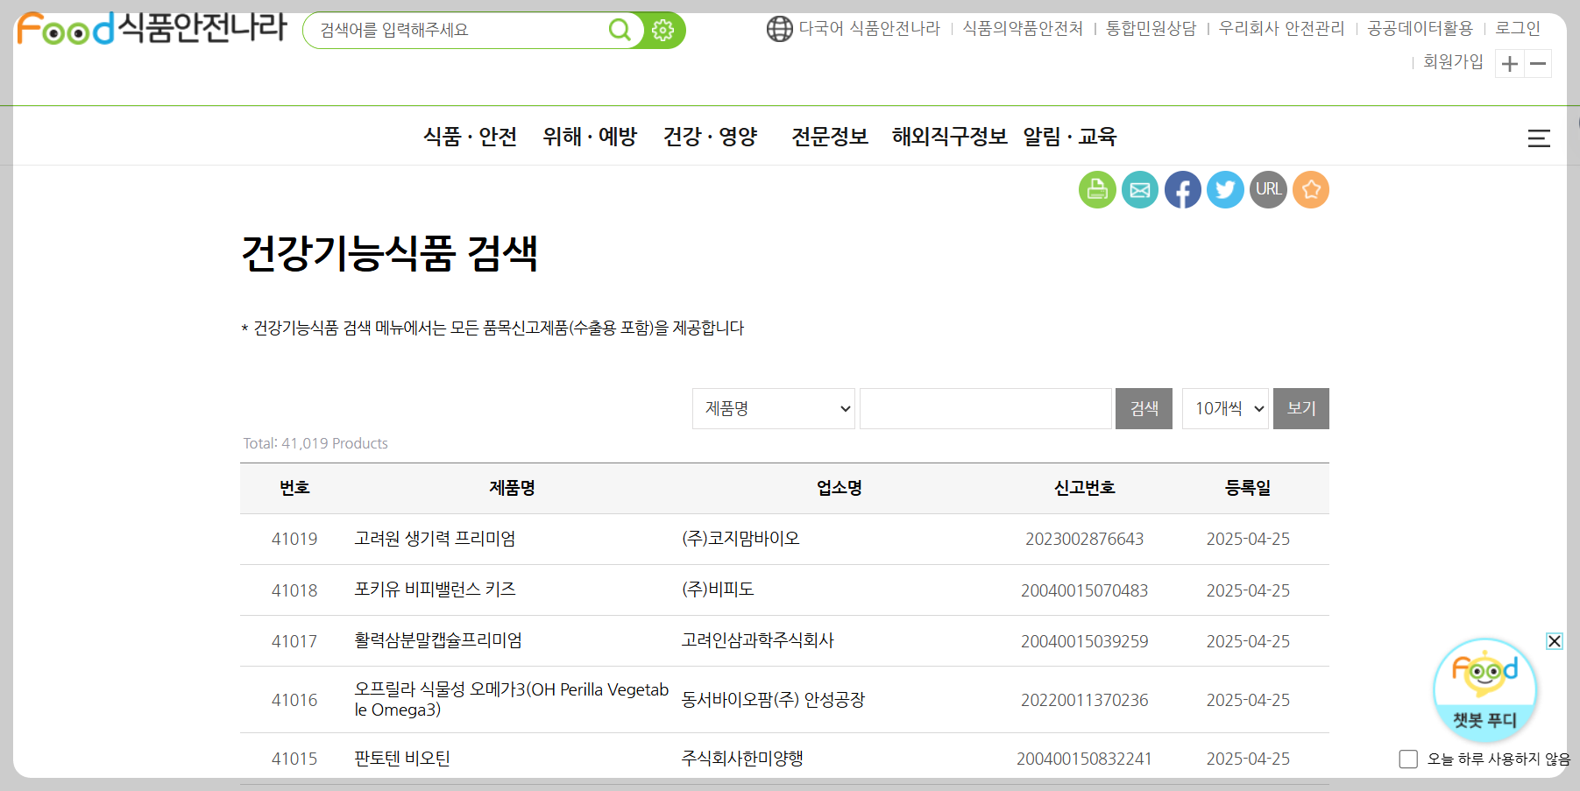Open the 제품명 search field dropdown

click(x=773, y=408)
